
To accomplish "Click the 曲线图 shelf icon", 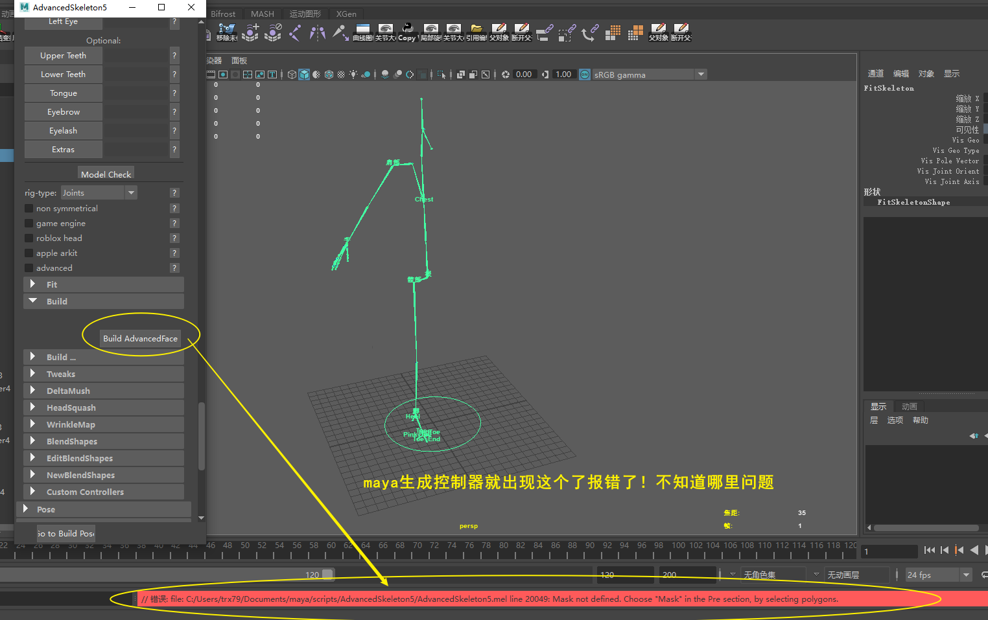I will (x=362, y=31).
